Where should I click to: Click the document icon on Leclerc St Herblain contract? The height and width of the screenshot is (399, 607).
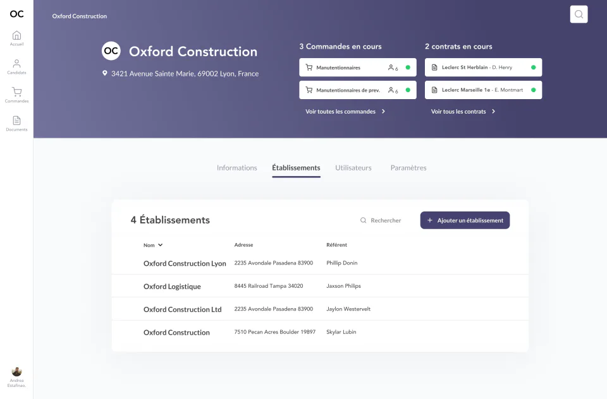pos(434,68)
